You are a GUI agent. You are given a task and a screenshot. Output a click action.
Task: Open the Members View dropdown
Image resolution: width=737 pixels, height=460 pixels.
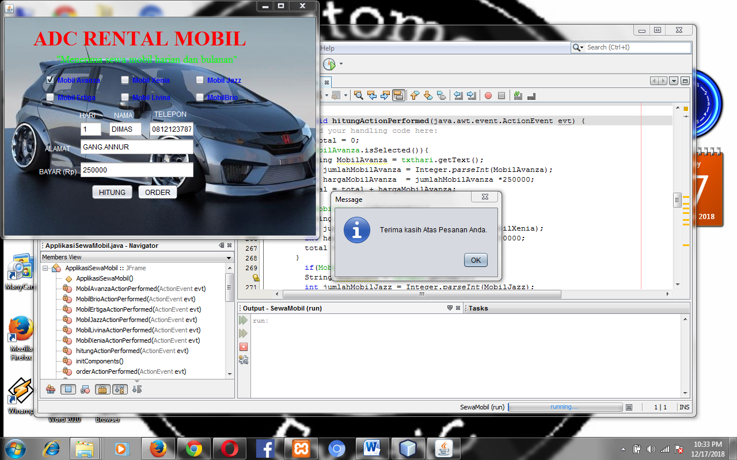pyautogui.click(x=229, y=258)
